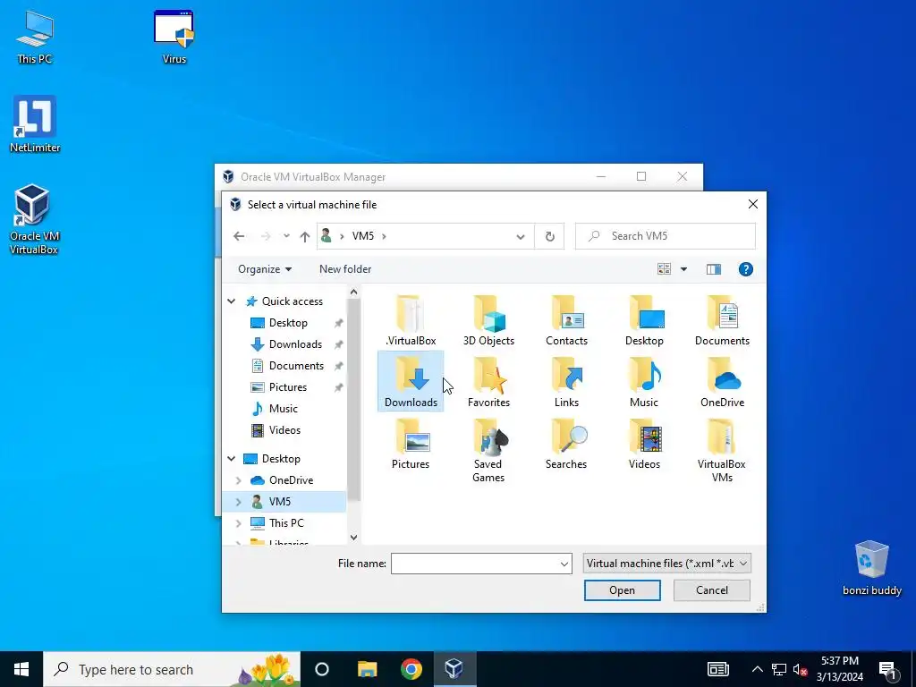Select the Favorites folder with star
This screenshot has height=687, width=916.
pyautogui.click(x=488, y=383)
